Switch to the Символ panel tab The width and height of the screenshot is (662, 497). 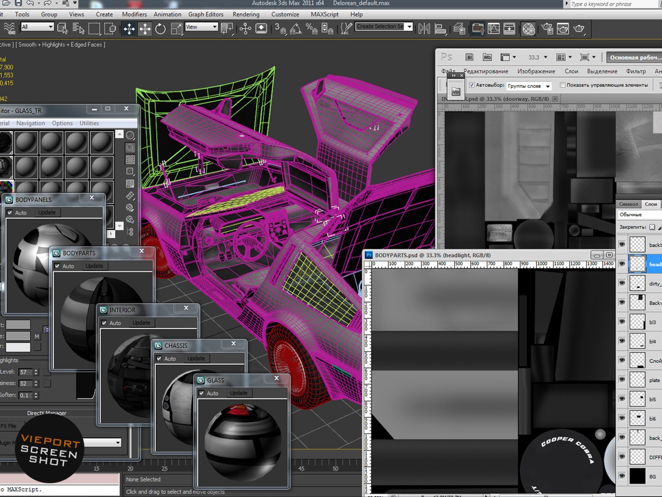628,204
